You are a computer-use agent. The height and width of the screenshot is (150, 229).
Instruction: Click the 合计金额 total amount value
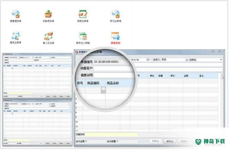[86, 141]
